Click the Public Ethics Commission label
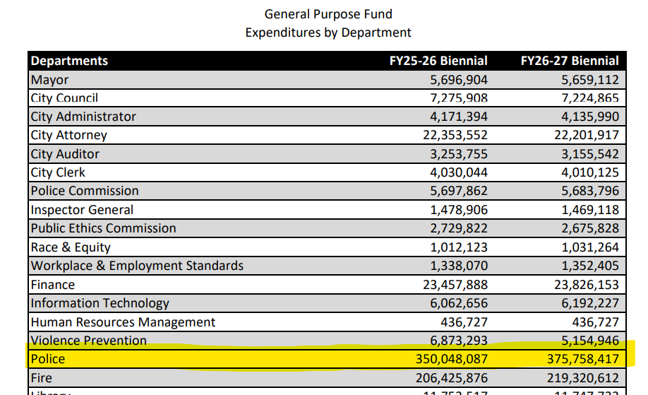648x395 pixels. click(x=103, y=228)
